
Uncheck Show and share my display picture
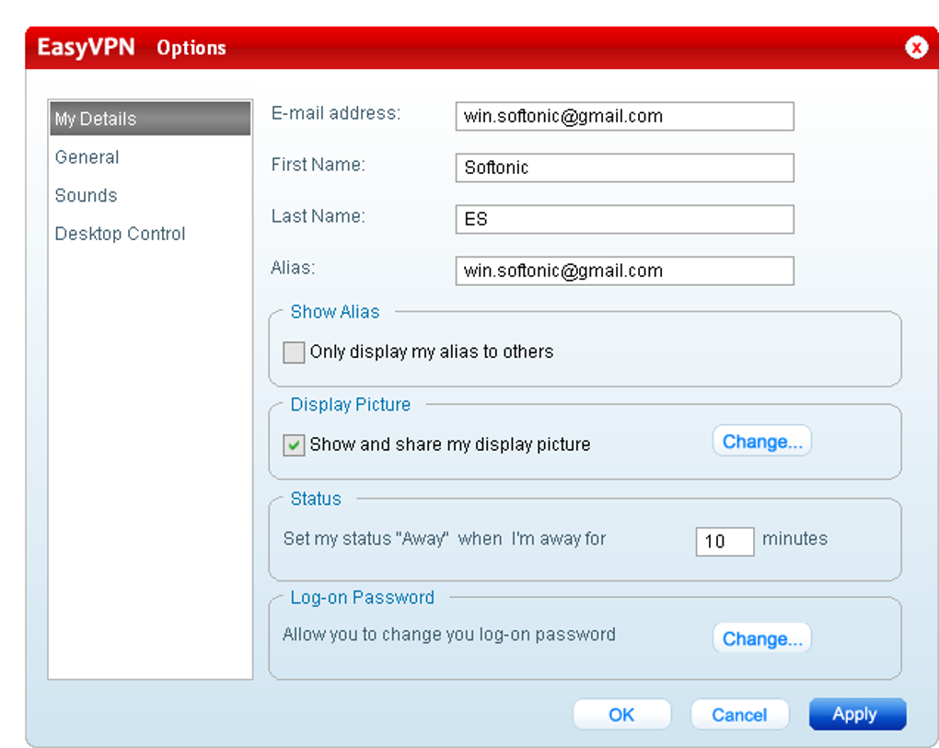(294, 445)
